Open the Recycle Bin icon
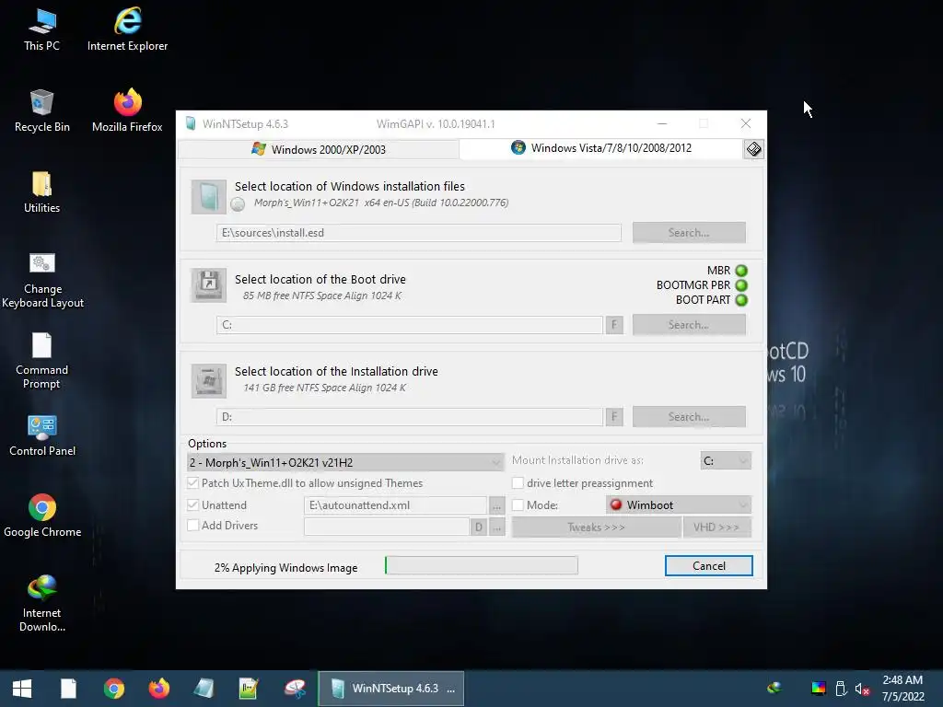 pos(41,111)
